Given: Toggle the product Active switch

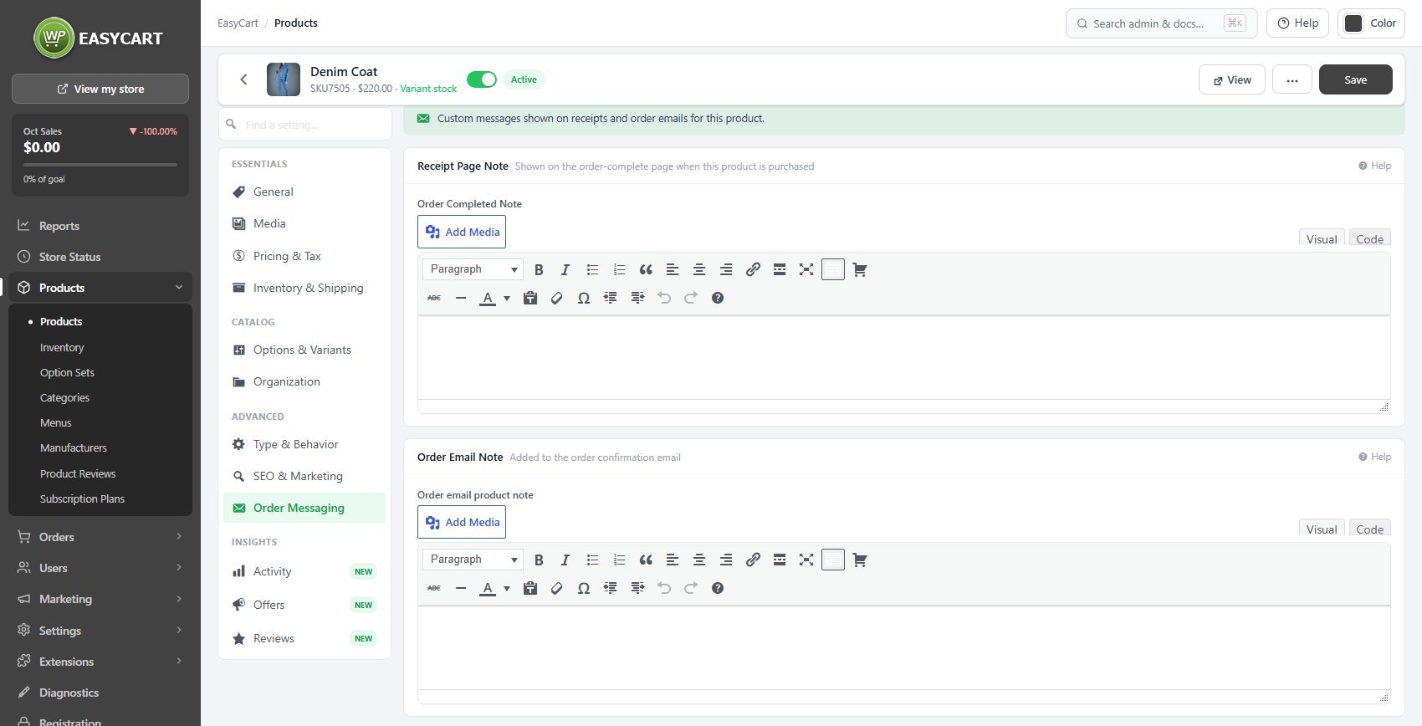Looking at the screenshot, I should point(482,79).
